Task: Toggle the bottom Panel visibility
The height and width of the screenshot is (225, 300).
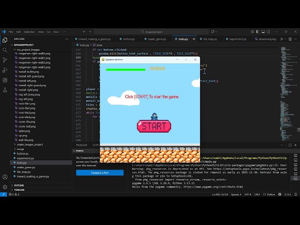Action: point(263,31)
